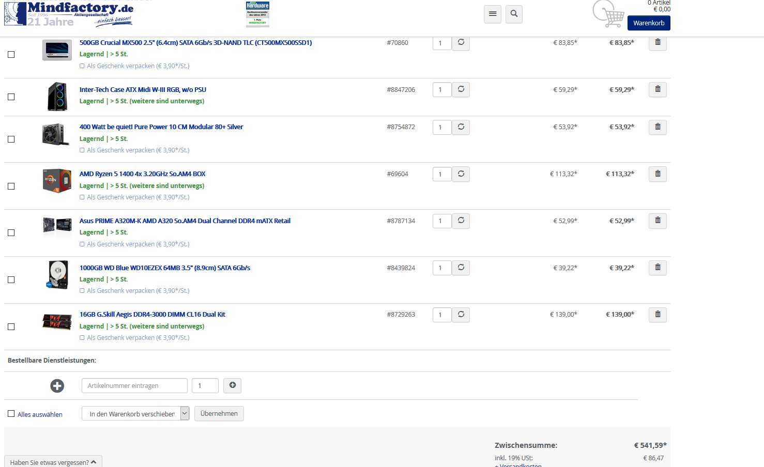Image resolution: width=764 pixels, height=467 pixels.
Task: Click quantity field for AMD Ryzen 5 1400
Action: pyautogui.click(x=442, y=174)
